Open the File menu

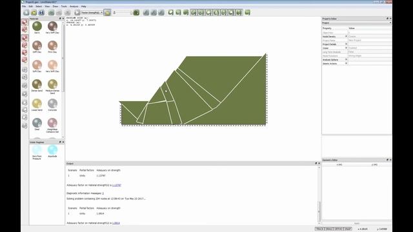[x=24, y=6]
